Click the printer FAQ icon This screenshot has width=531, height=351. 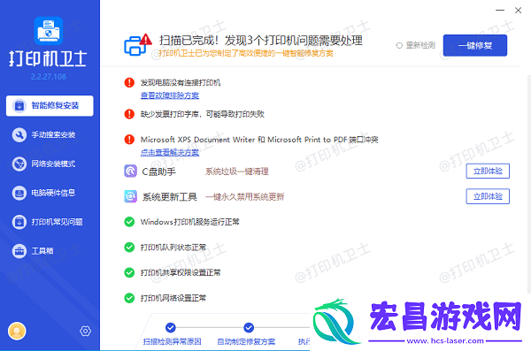pyautogui.click(x=19, y=222)
